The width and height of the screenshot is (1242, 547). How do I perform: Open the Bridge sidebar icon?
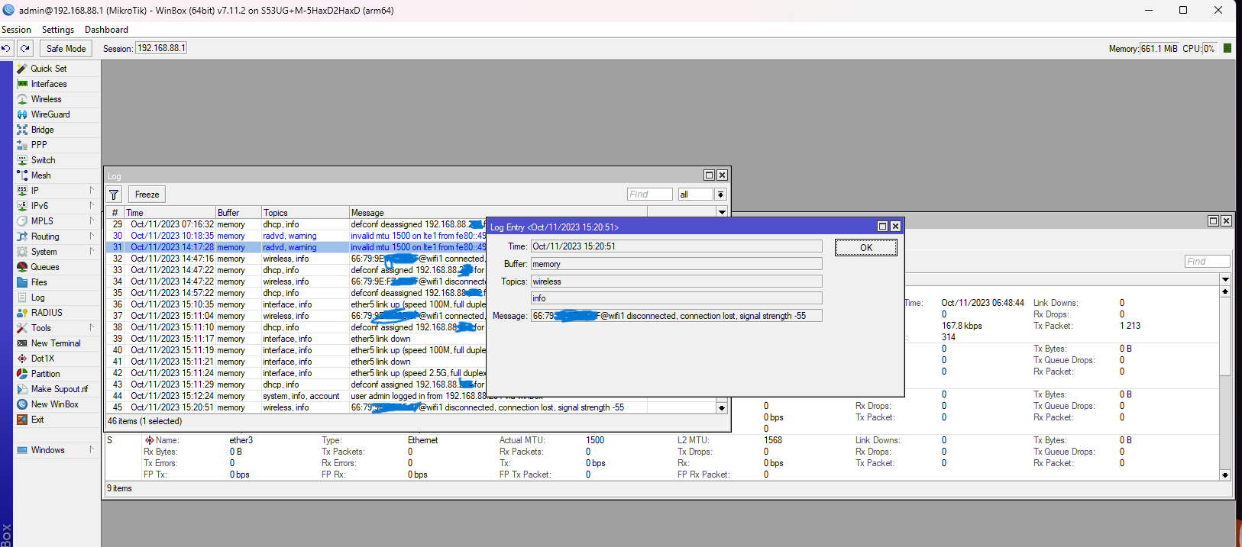(22, 130)
